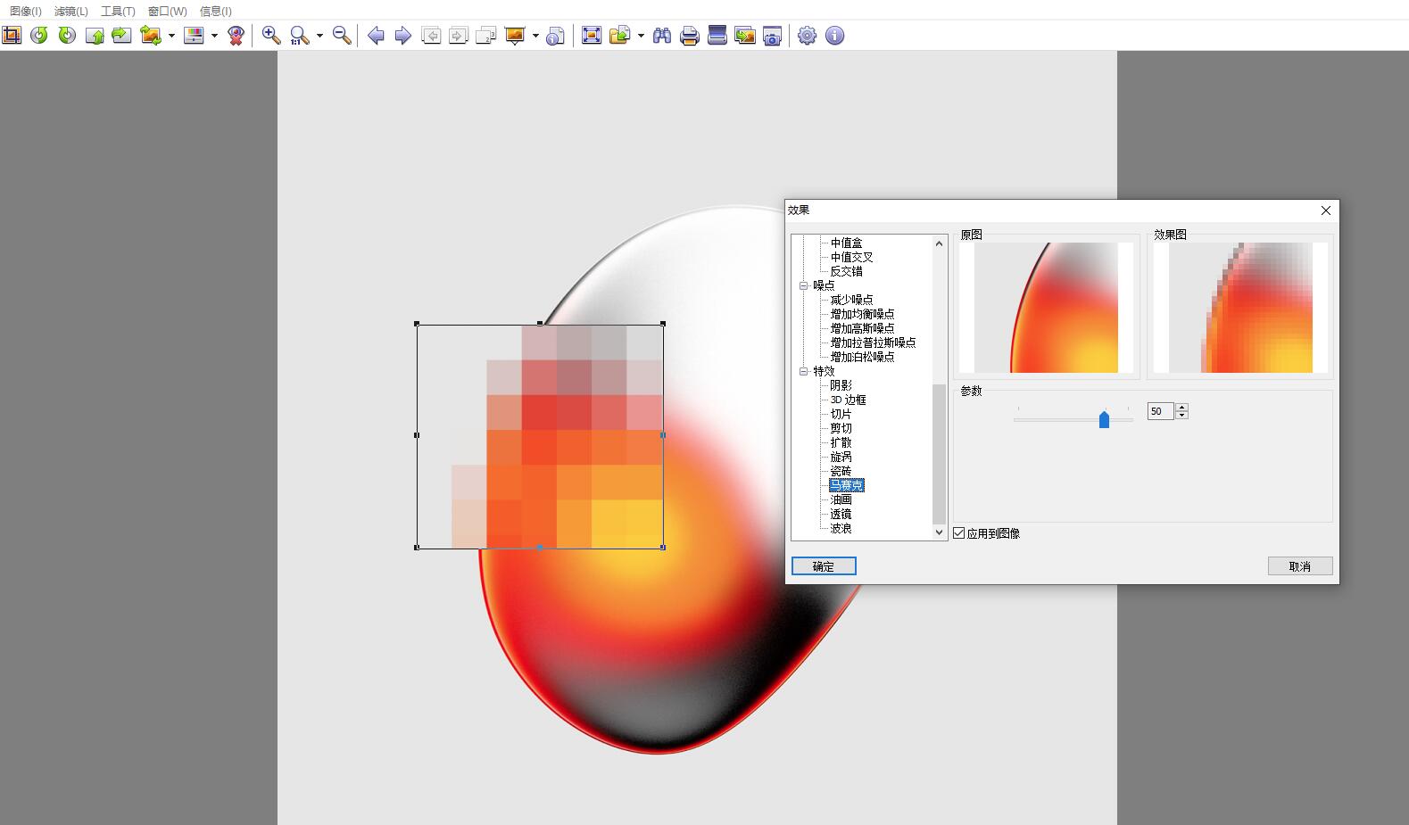
Task: Go to next image with right arrow
Action: (403, 36)
